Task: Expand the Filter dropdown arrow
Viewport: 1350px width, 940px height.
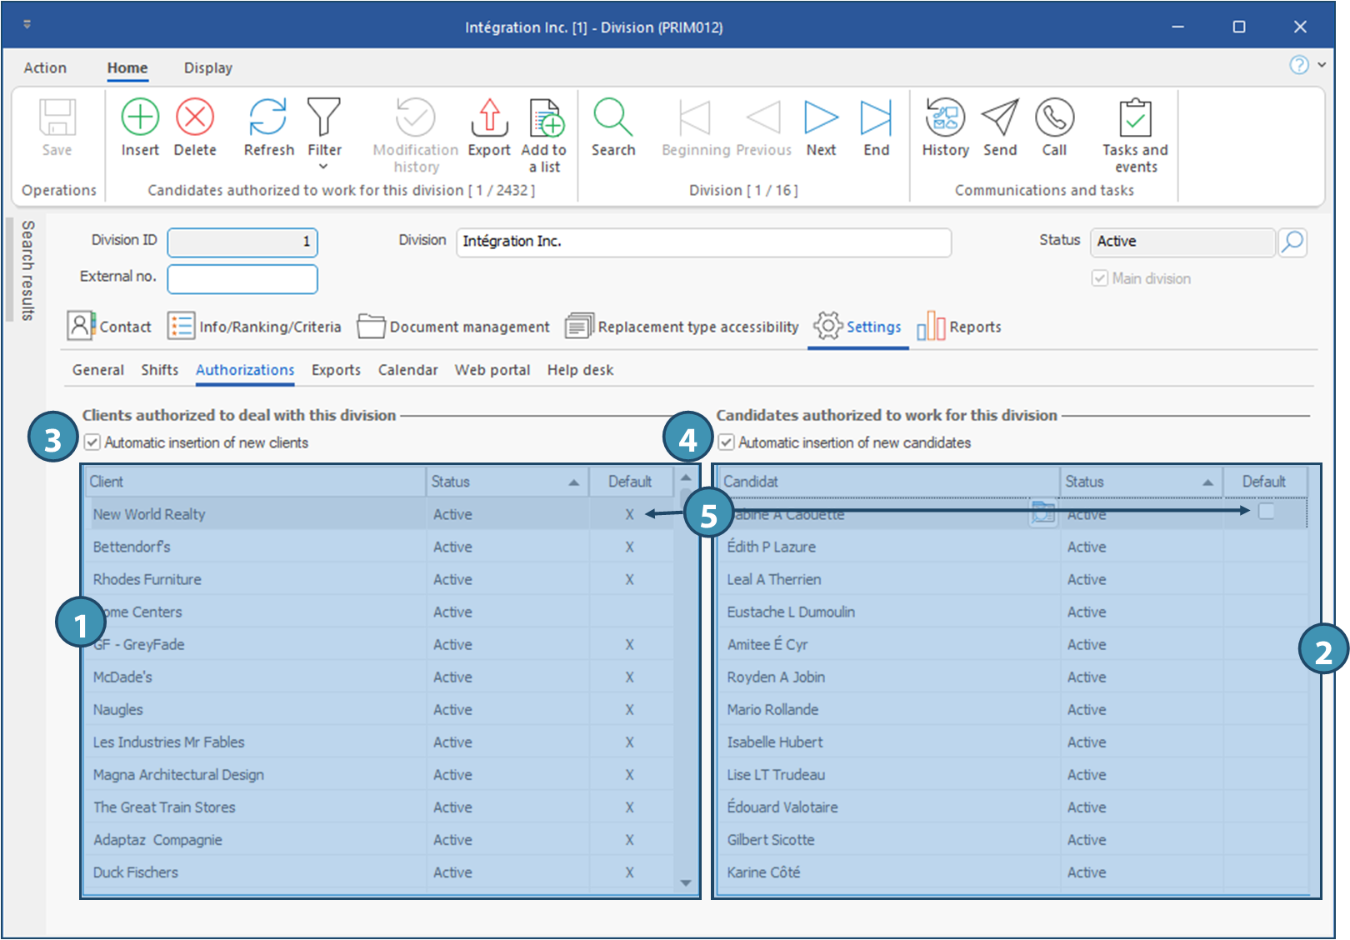Action: tap(324, 167)
